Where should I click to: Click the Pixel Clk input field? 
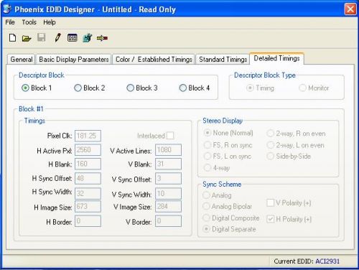88,136
